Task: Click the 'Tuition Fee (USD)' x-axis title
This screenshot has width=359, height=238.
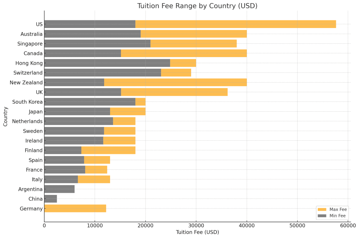Action: 197,232
